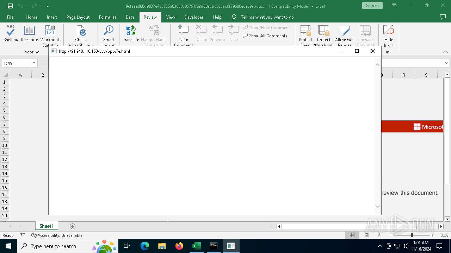451x253 pixels.
Task: Switch to the Page Layout tab
Action: click(78, 17)
